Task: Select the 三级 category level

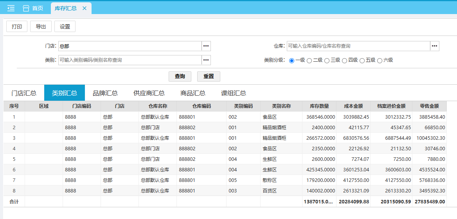Action: coord(327,61)
